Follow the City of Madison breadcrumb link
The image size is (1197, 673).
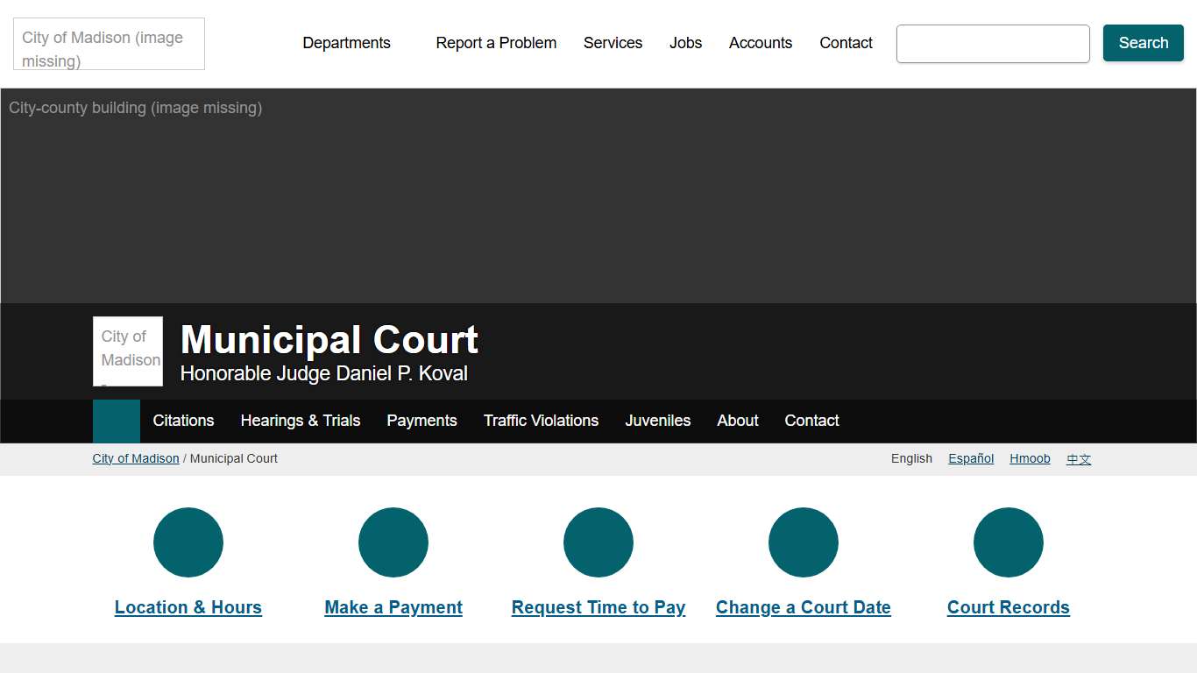coord(135,457)
